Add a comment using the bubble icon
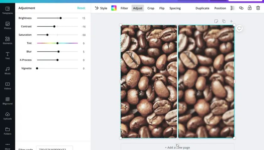 [x=239, y=28]
